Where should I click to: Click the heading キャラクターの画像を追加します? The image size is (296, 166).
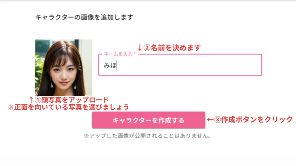pyautogui.click(x=84, y=17)
